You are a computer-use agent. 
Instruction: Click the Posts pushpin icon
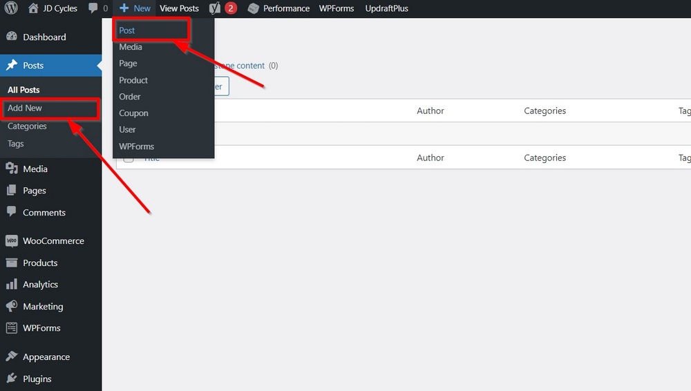(x=12, y=65)
